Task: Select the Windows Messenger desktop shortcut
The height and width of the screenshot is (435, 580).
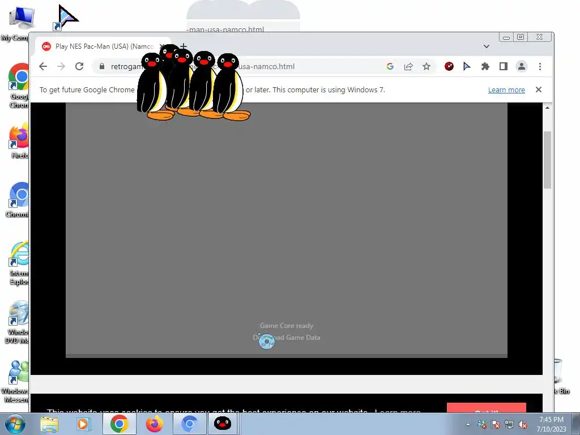Action: 15,381
